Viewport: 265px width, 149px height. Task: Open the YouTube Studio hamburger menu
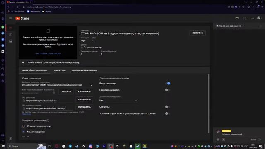click(10, 18)
